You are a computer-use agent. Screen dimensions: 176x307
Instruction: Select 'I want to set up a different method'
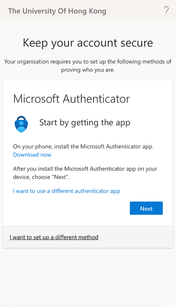pyautogui.click(x=54, y=237)
